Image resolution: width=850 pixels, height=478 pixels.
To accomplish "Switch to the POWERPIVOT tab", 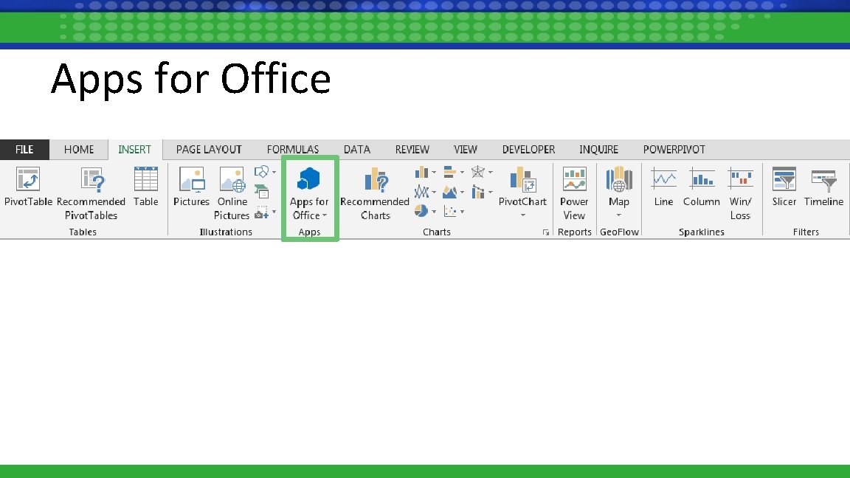I will coord(674,150).
